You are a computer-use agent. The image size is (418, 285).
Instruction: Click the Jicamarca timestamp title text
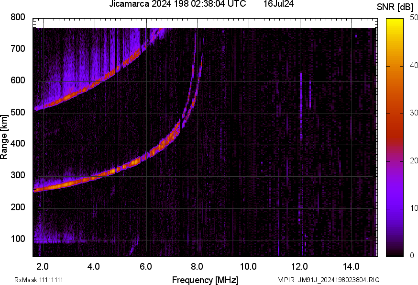177,4
